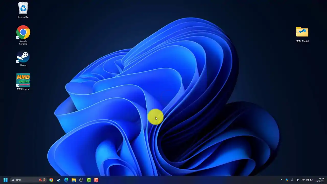
Task: Select the Google Chrome desktop shortcut
Action: pyautogui.click(x=23, y=35)
